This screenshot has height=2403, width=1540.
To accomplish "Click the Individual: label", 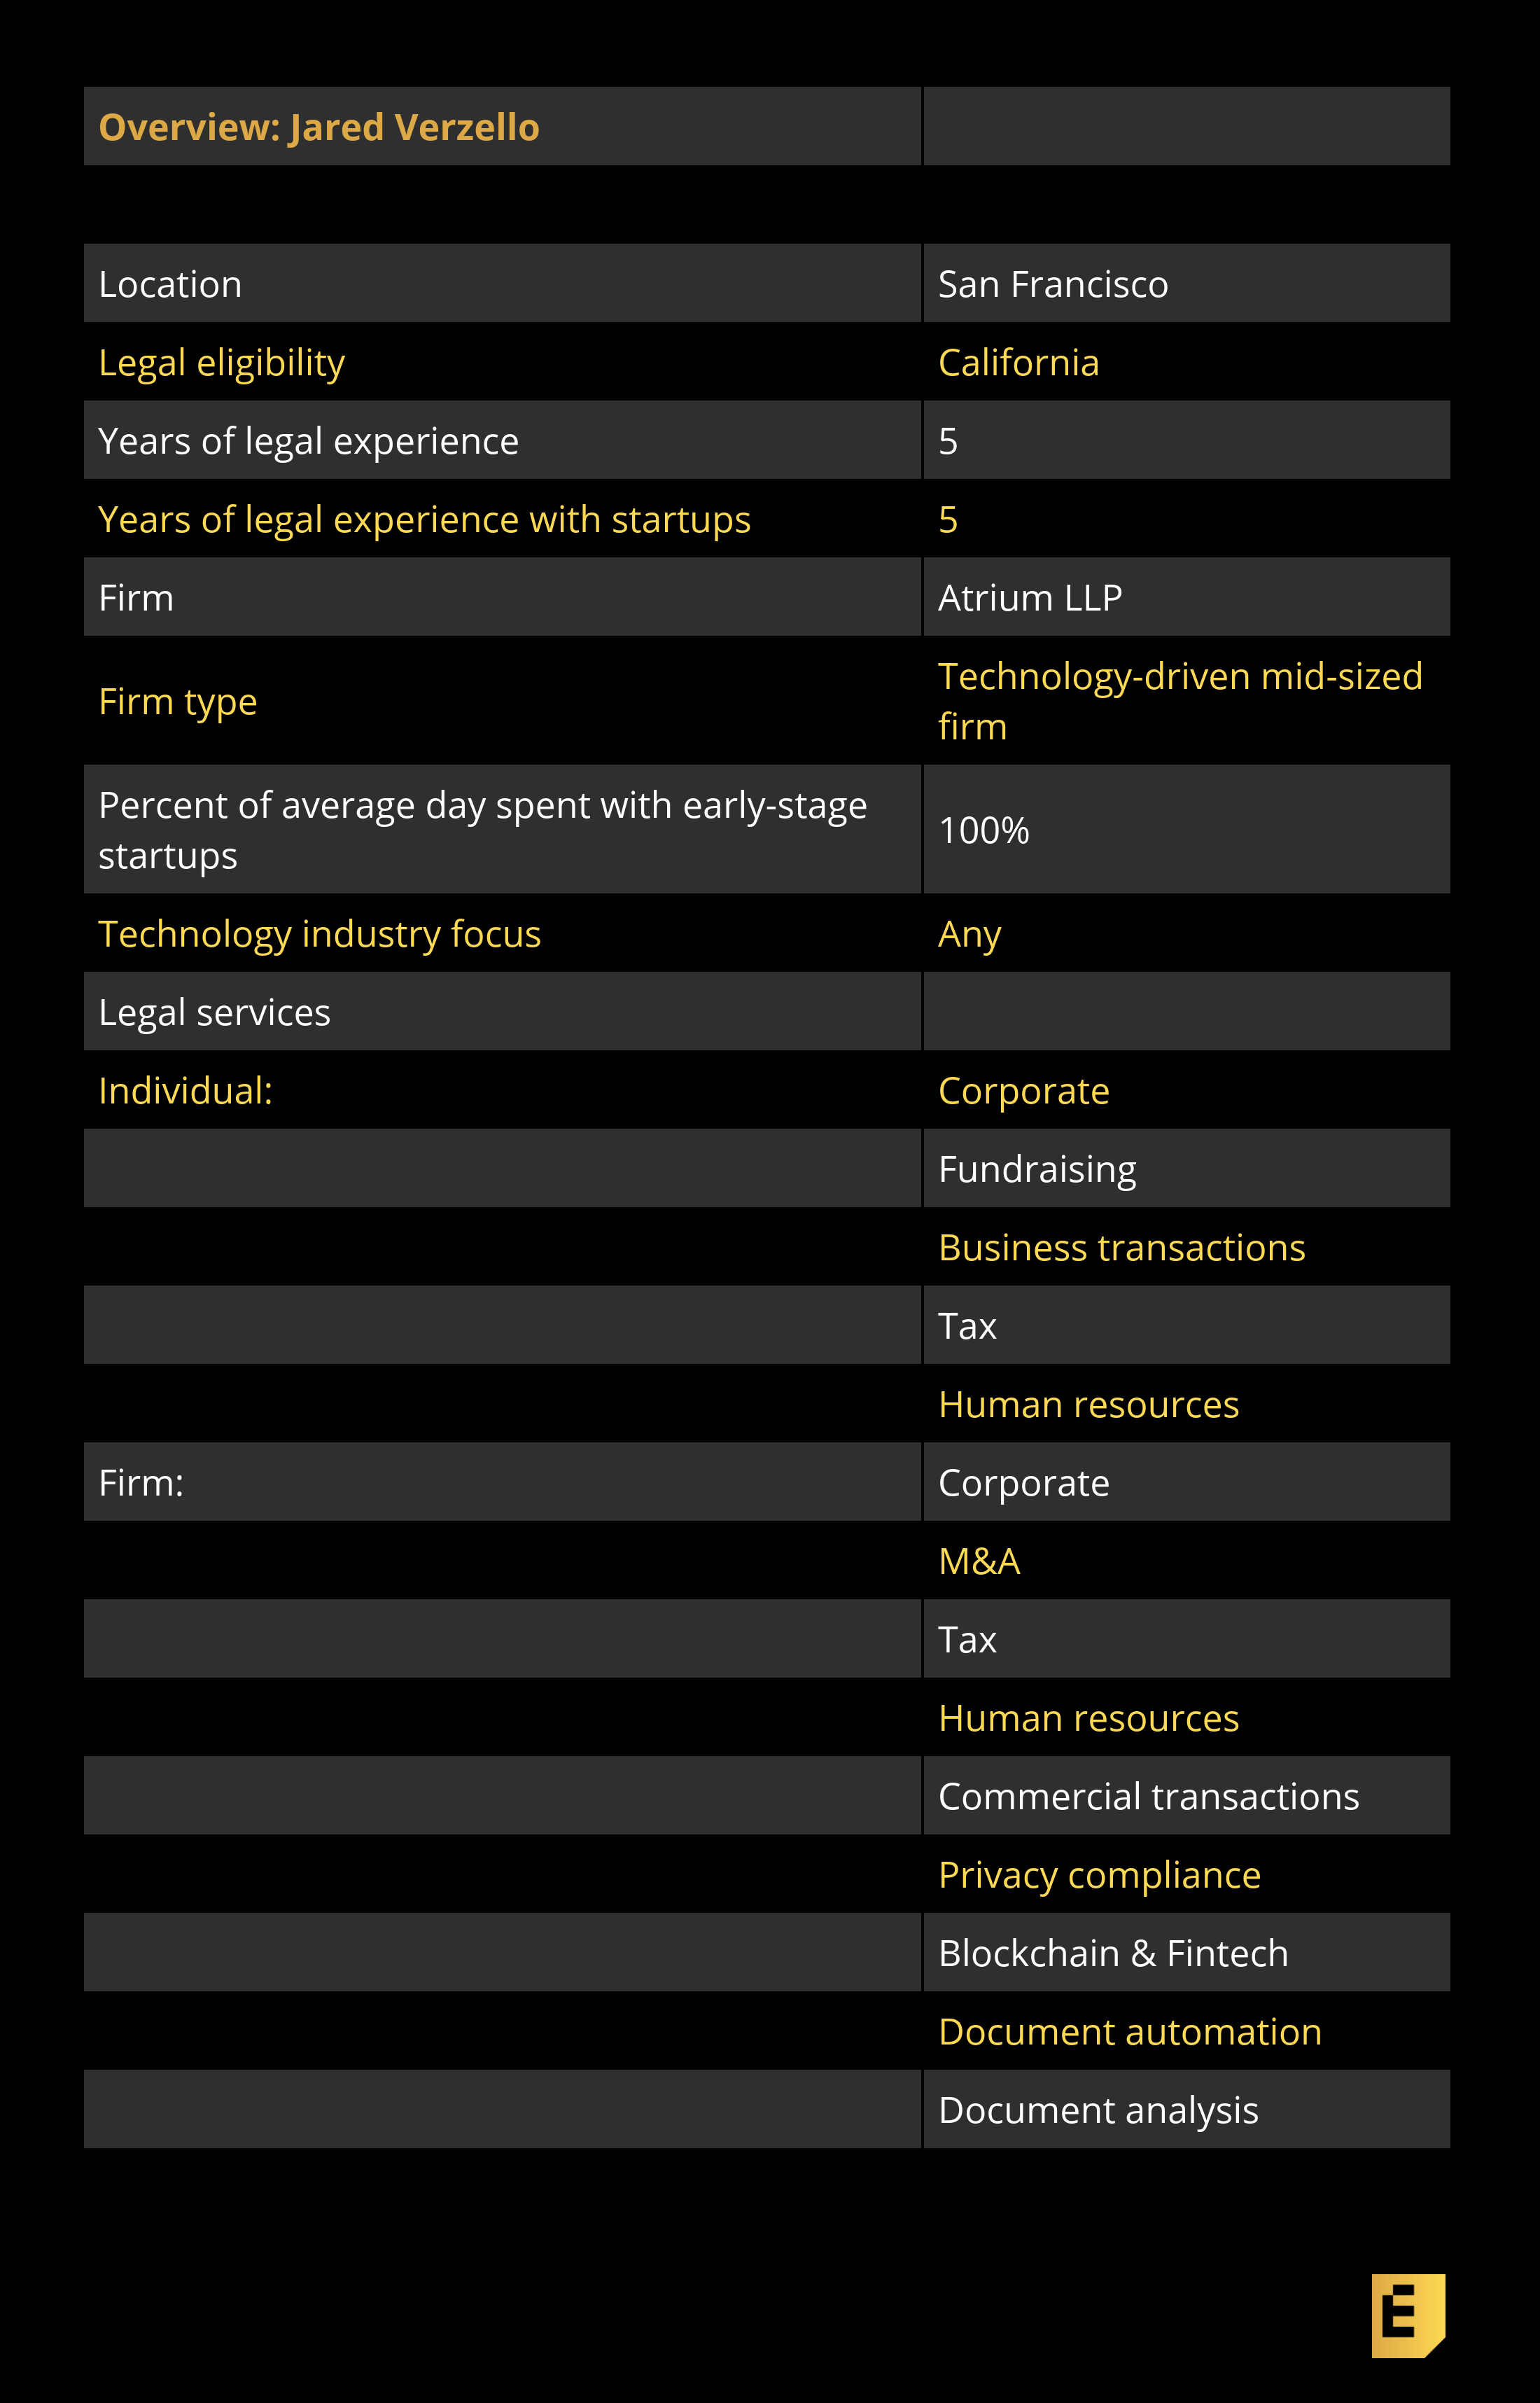I will 185,1091.
